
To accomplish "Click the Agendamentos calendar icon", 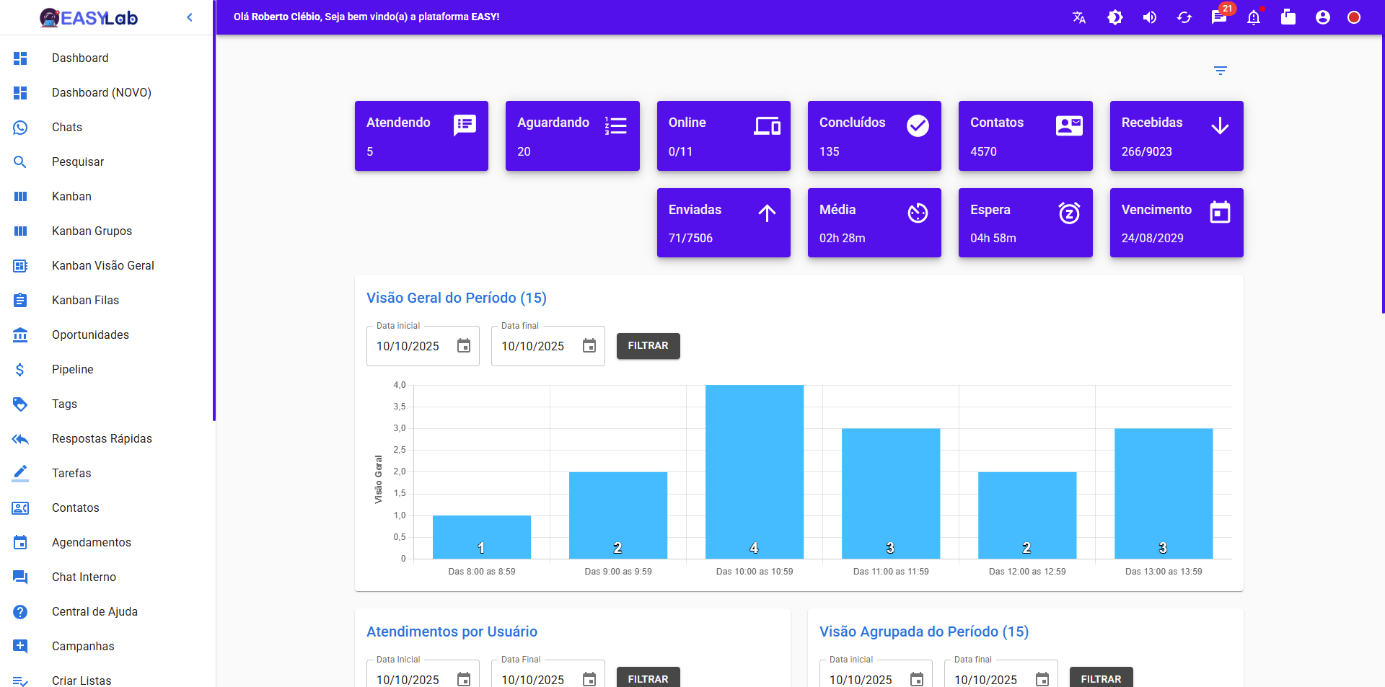I will (20, 542).
